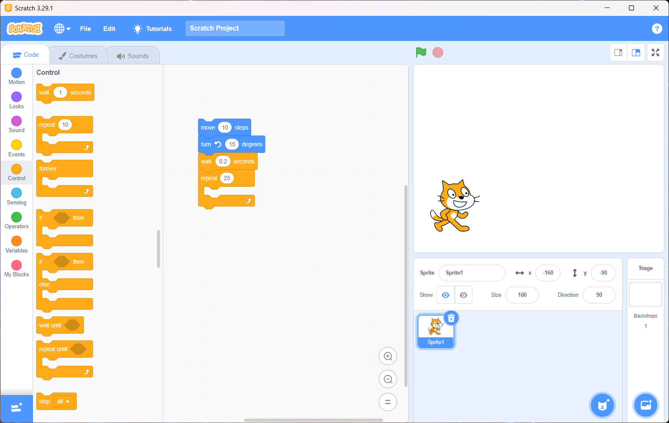Reset workspace zoom with equals button

388,402
